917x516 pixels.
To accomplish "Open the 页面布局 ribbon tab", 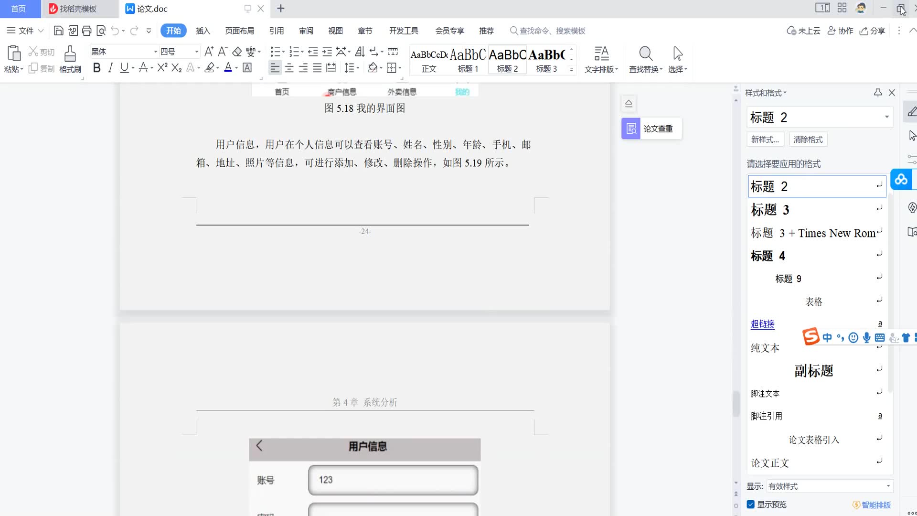I will [239, 31].
